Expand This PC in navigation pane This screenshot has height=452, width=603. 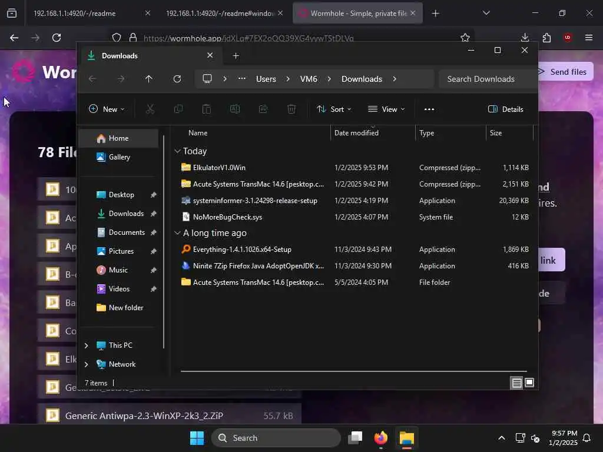click(x=87, y=345)
